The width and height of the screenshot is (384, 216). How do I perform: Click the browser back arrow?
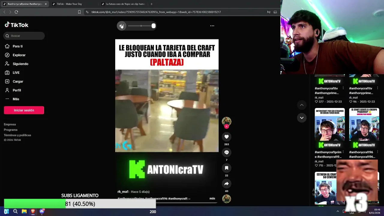(4, 12)
